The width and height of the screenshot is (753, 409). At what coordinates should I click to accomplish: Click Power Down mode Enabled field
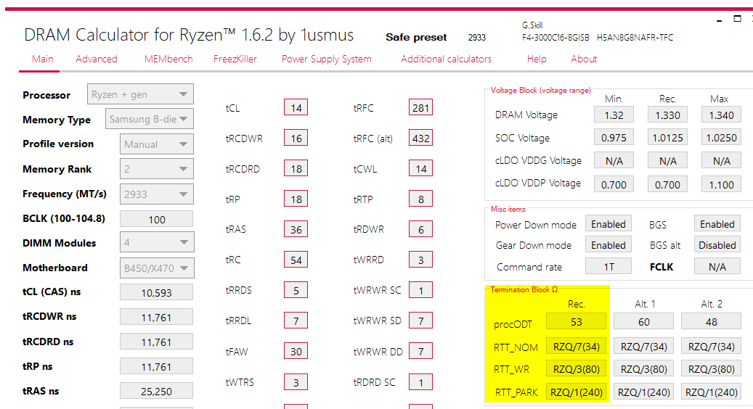pyautogui.click(x=608, y=224)
